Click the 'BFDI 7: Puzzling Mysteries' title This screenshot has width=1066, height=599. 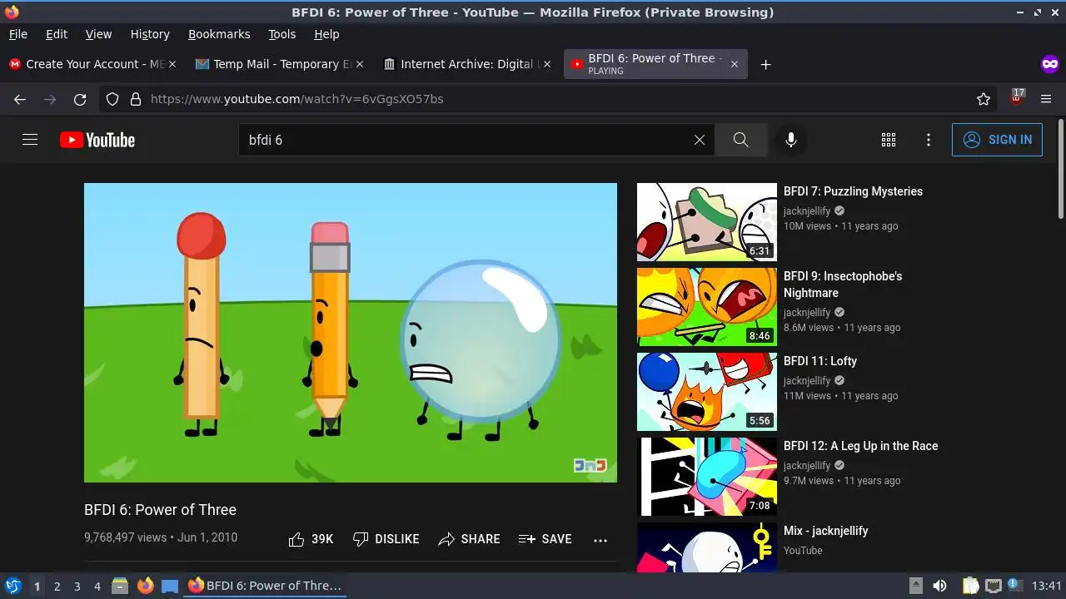[853, 191]
